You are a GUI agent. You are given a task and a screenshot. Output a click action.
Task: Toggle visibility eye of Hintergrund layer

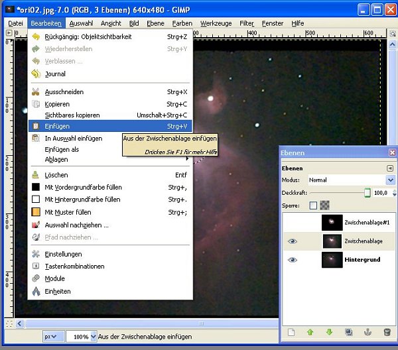coord(293,260)
